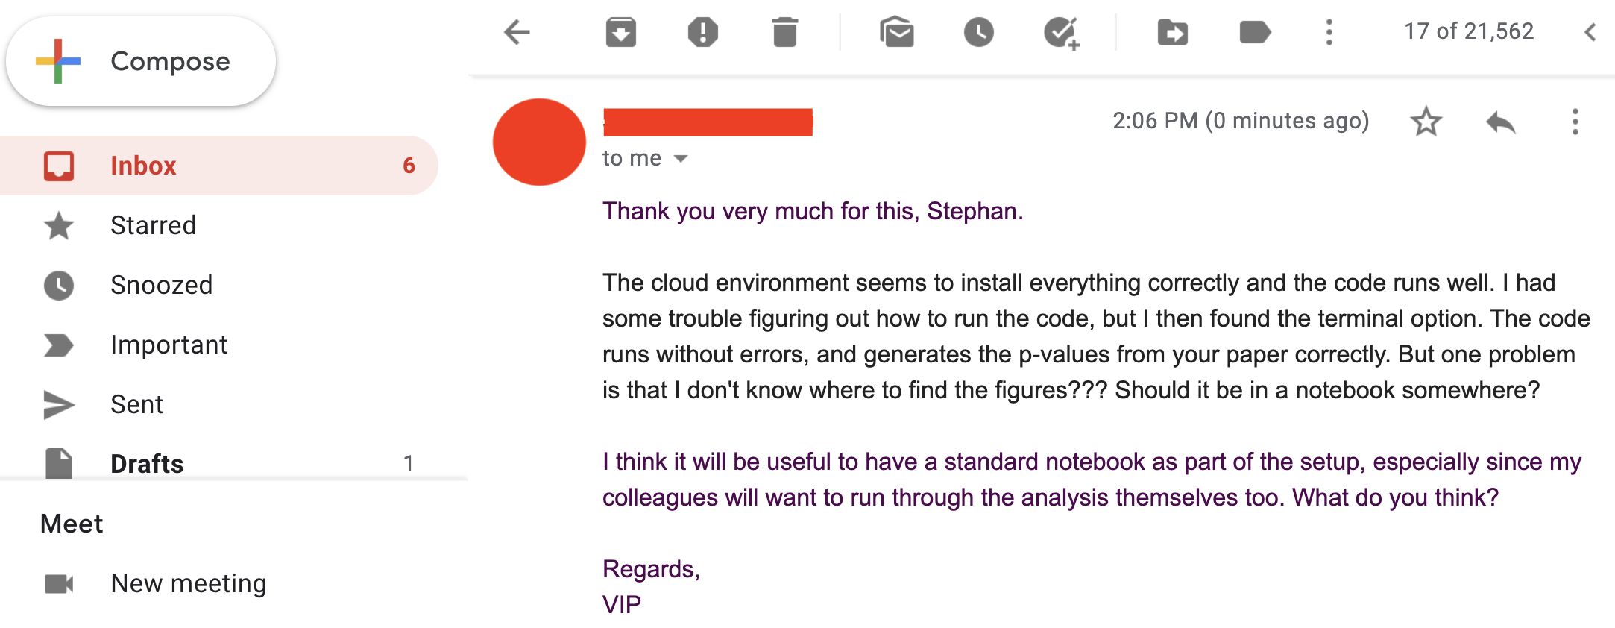Expand the 'to me' recipient details
This screenshot has width=1615, height=628.
coord(680,158)
